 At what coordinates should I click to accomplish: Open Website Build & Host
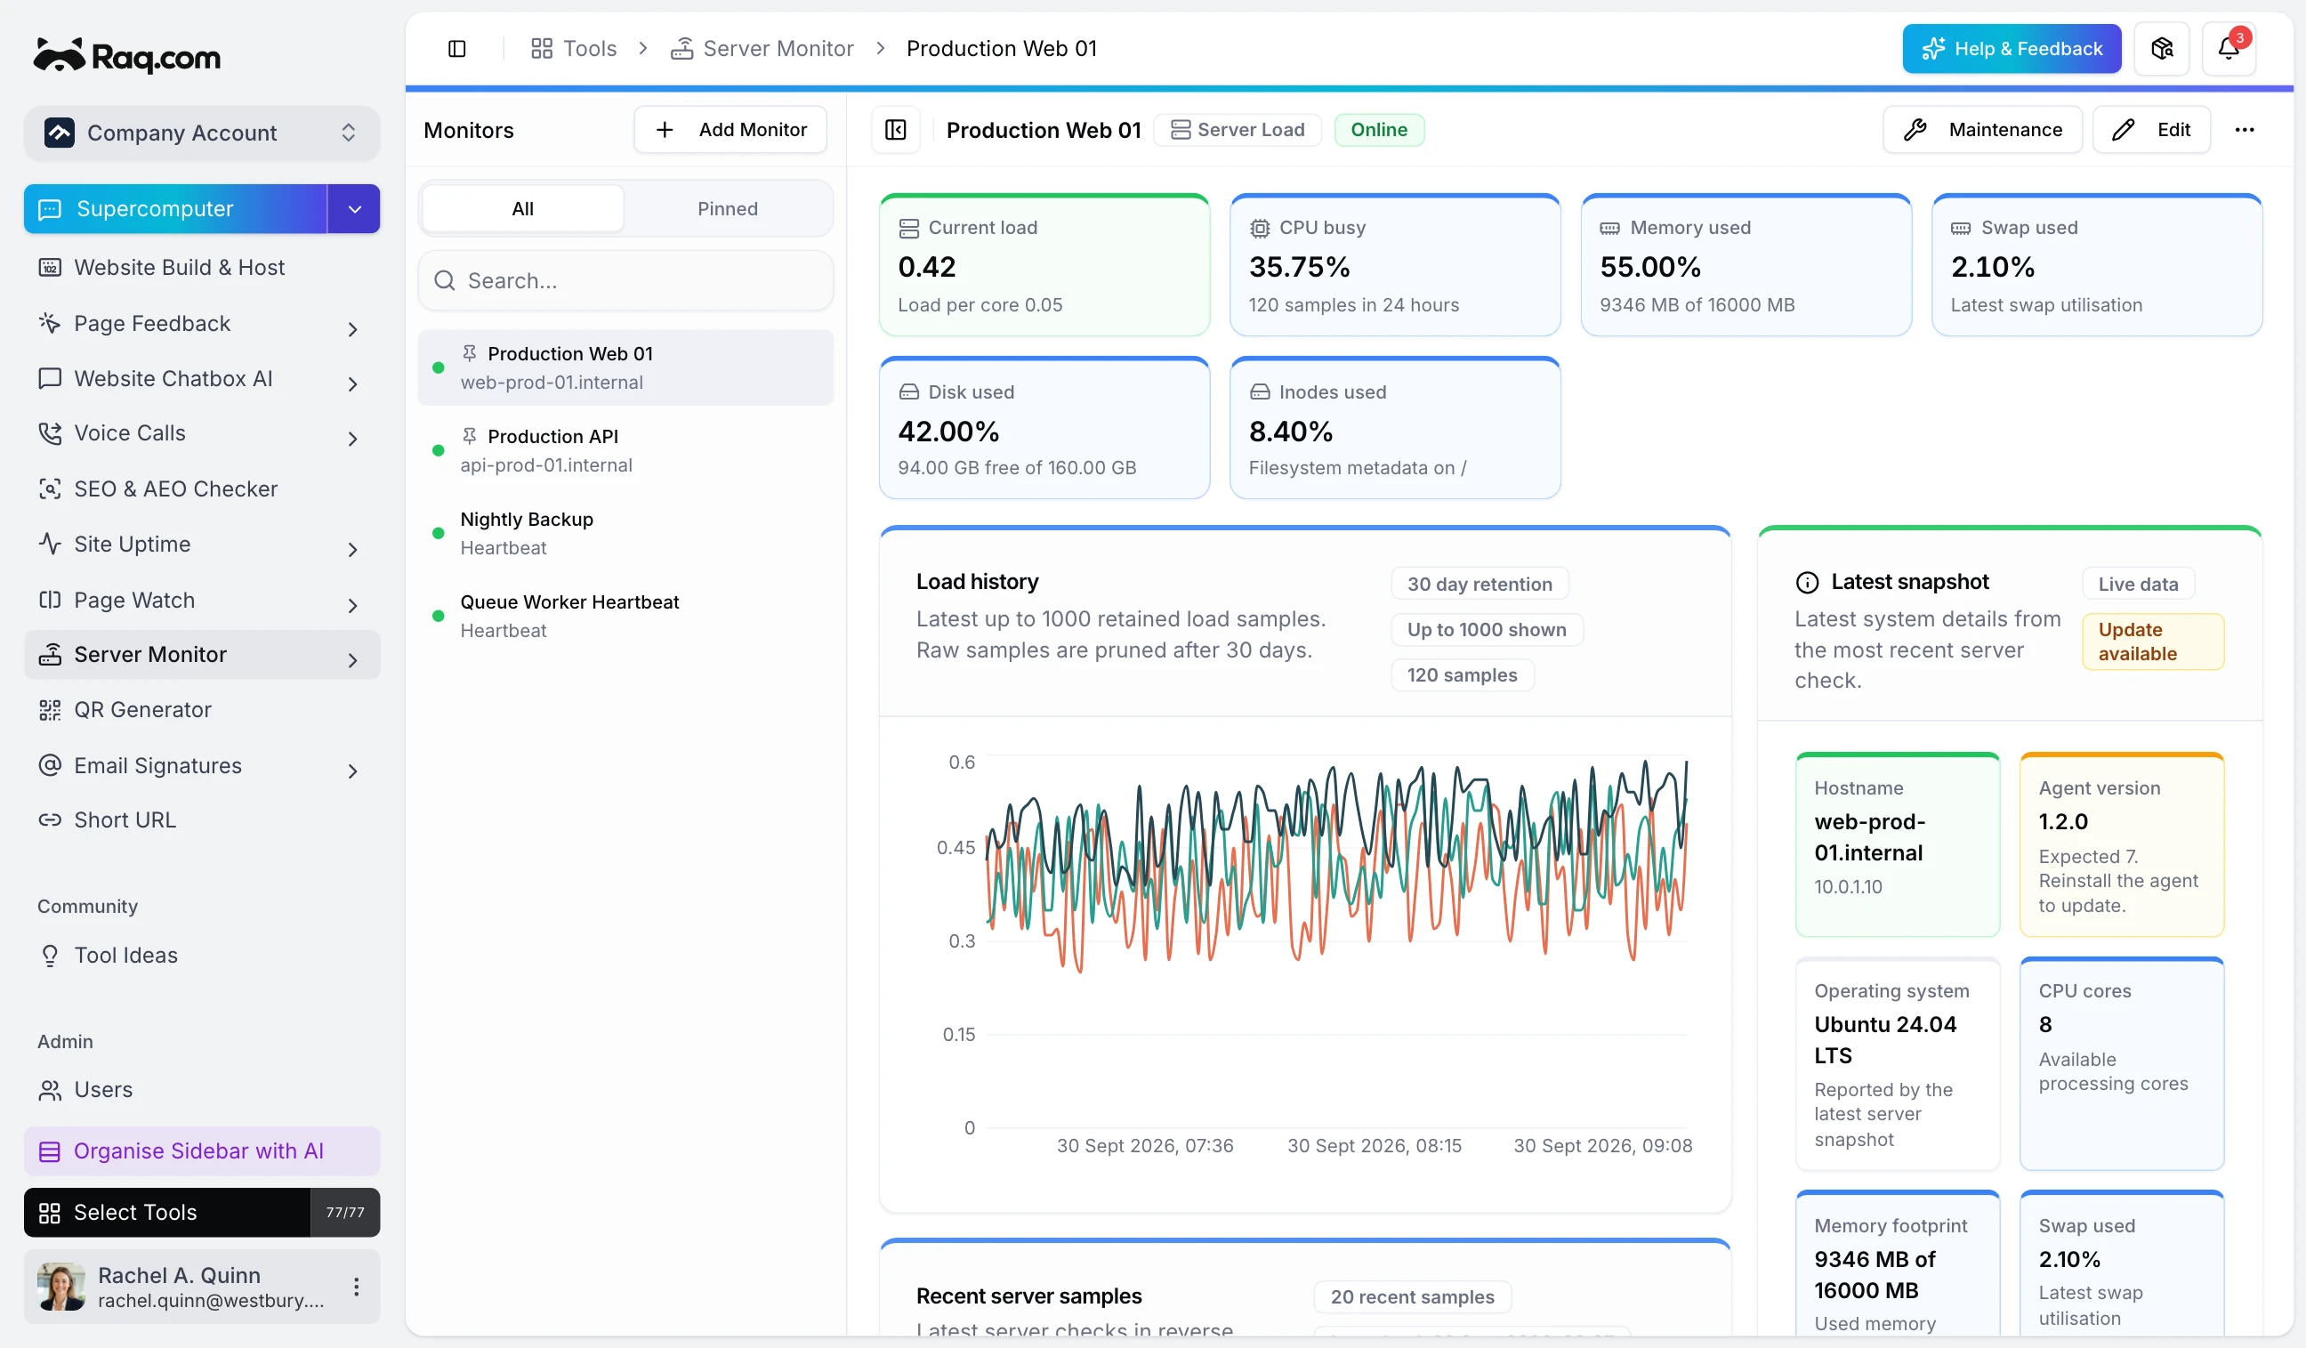tap(201, 267)
